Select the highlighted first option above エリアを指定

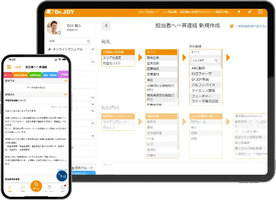118,52
